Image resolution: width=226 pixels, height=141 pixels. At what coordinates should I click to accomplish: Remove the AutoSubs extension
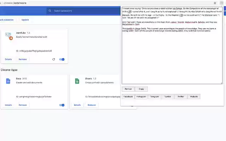click(x=23, y=59)
